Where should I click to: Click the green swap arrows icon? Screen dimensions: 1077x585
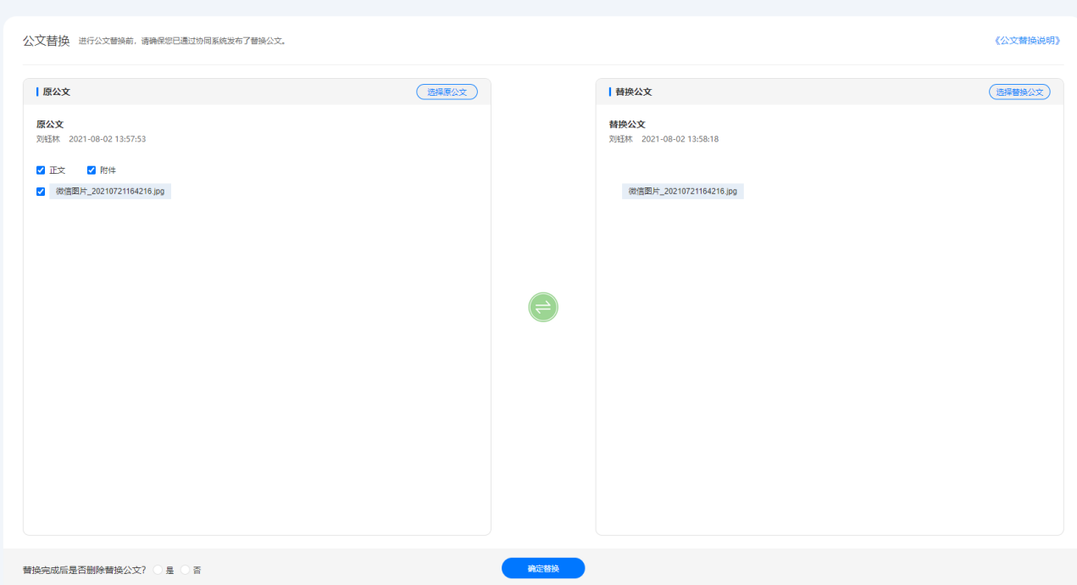(543, 306)
